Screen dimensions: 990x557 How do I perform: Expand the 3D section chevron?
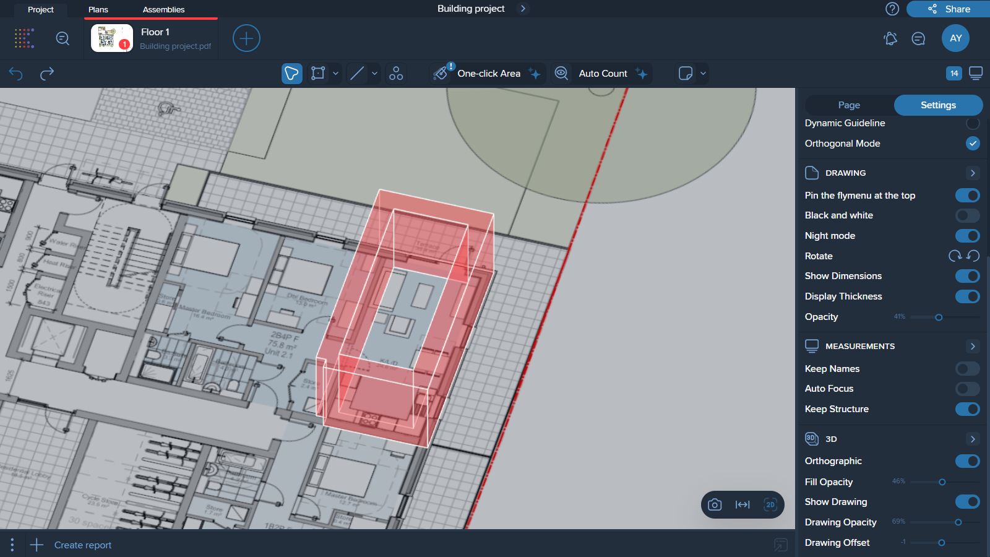coord(973,439)
